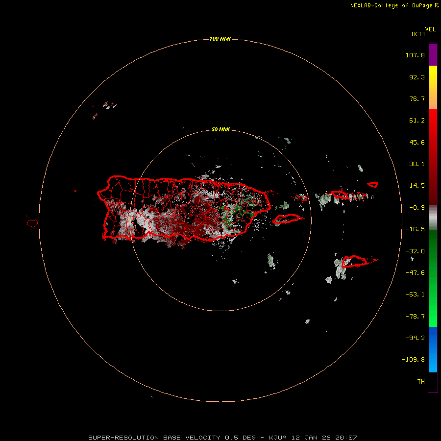This screenshot has width=441, height=441.
Task: Click the small island outline west of Puerto Rico
Action: click(32, 223)
